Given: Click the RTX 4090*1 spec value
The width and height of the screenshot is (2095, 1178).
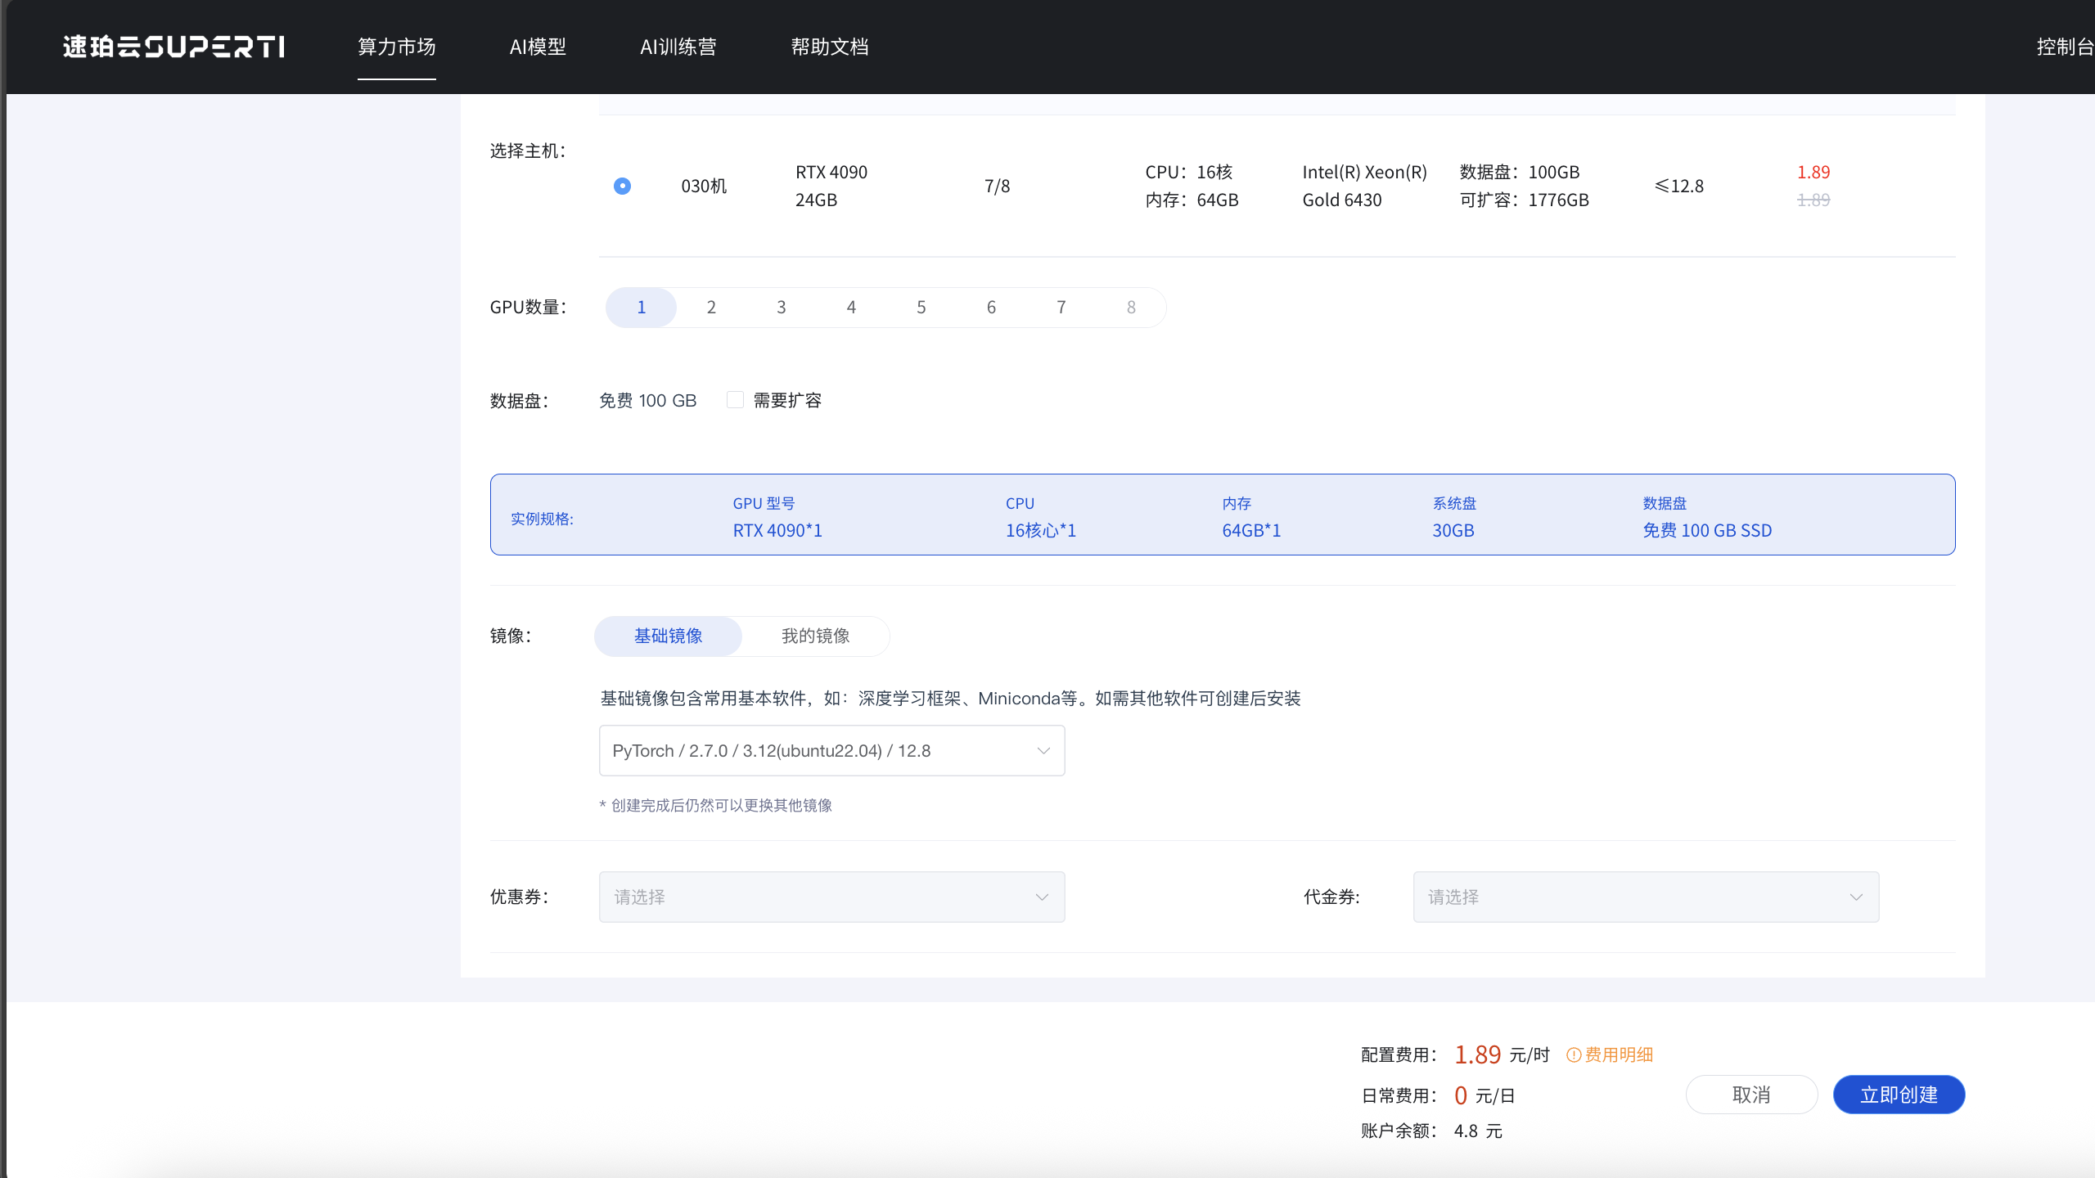Looking at the screenshot, I should (x=777, y=531).
